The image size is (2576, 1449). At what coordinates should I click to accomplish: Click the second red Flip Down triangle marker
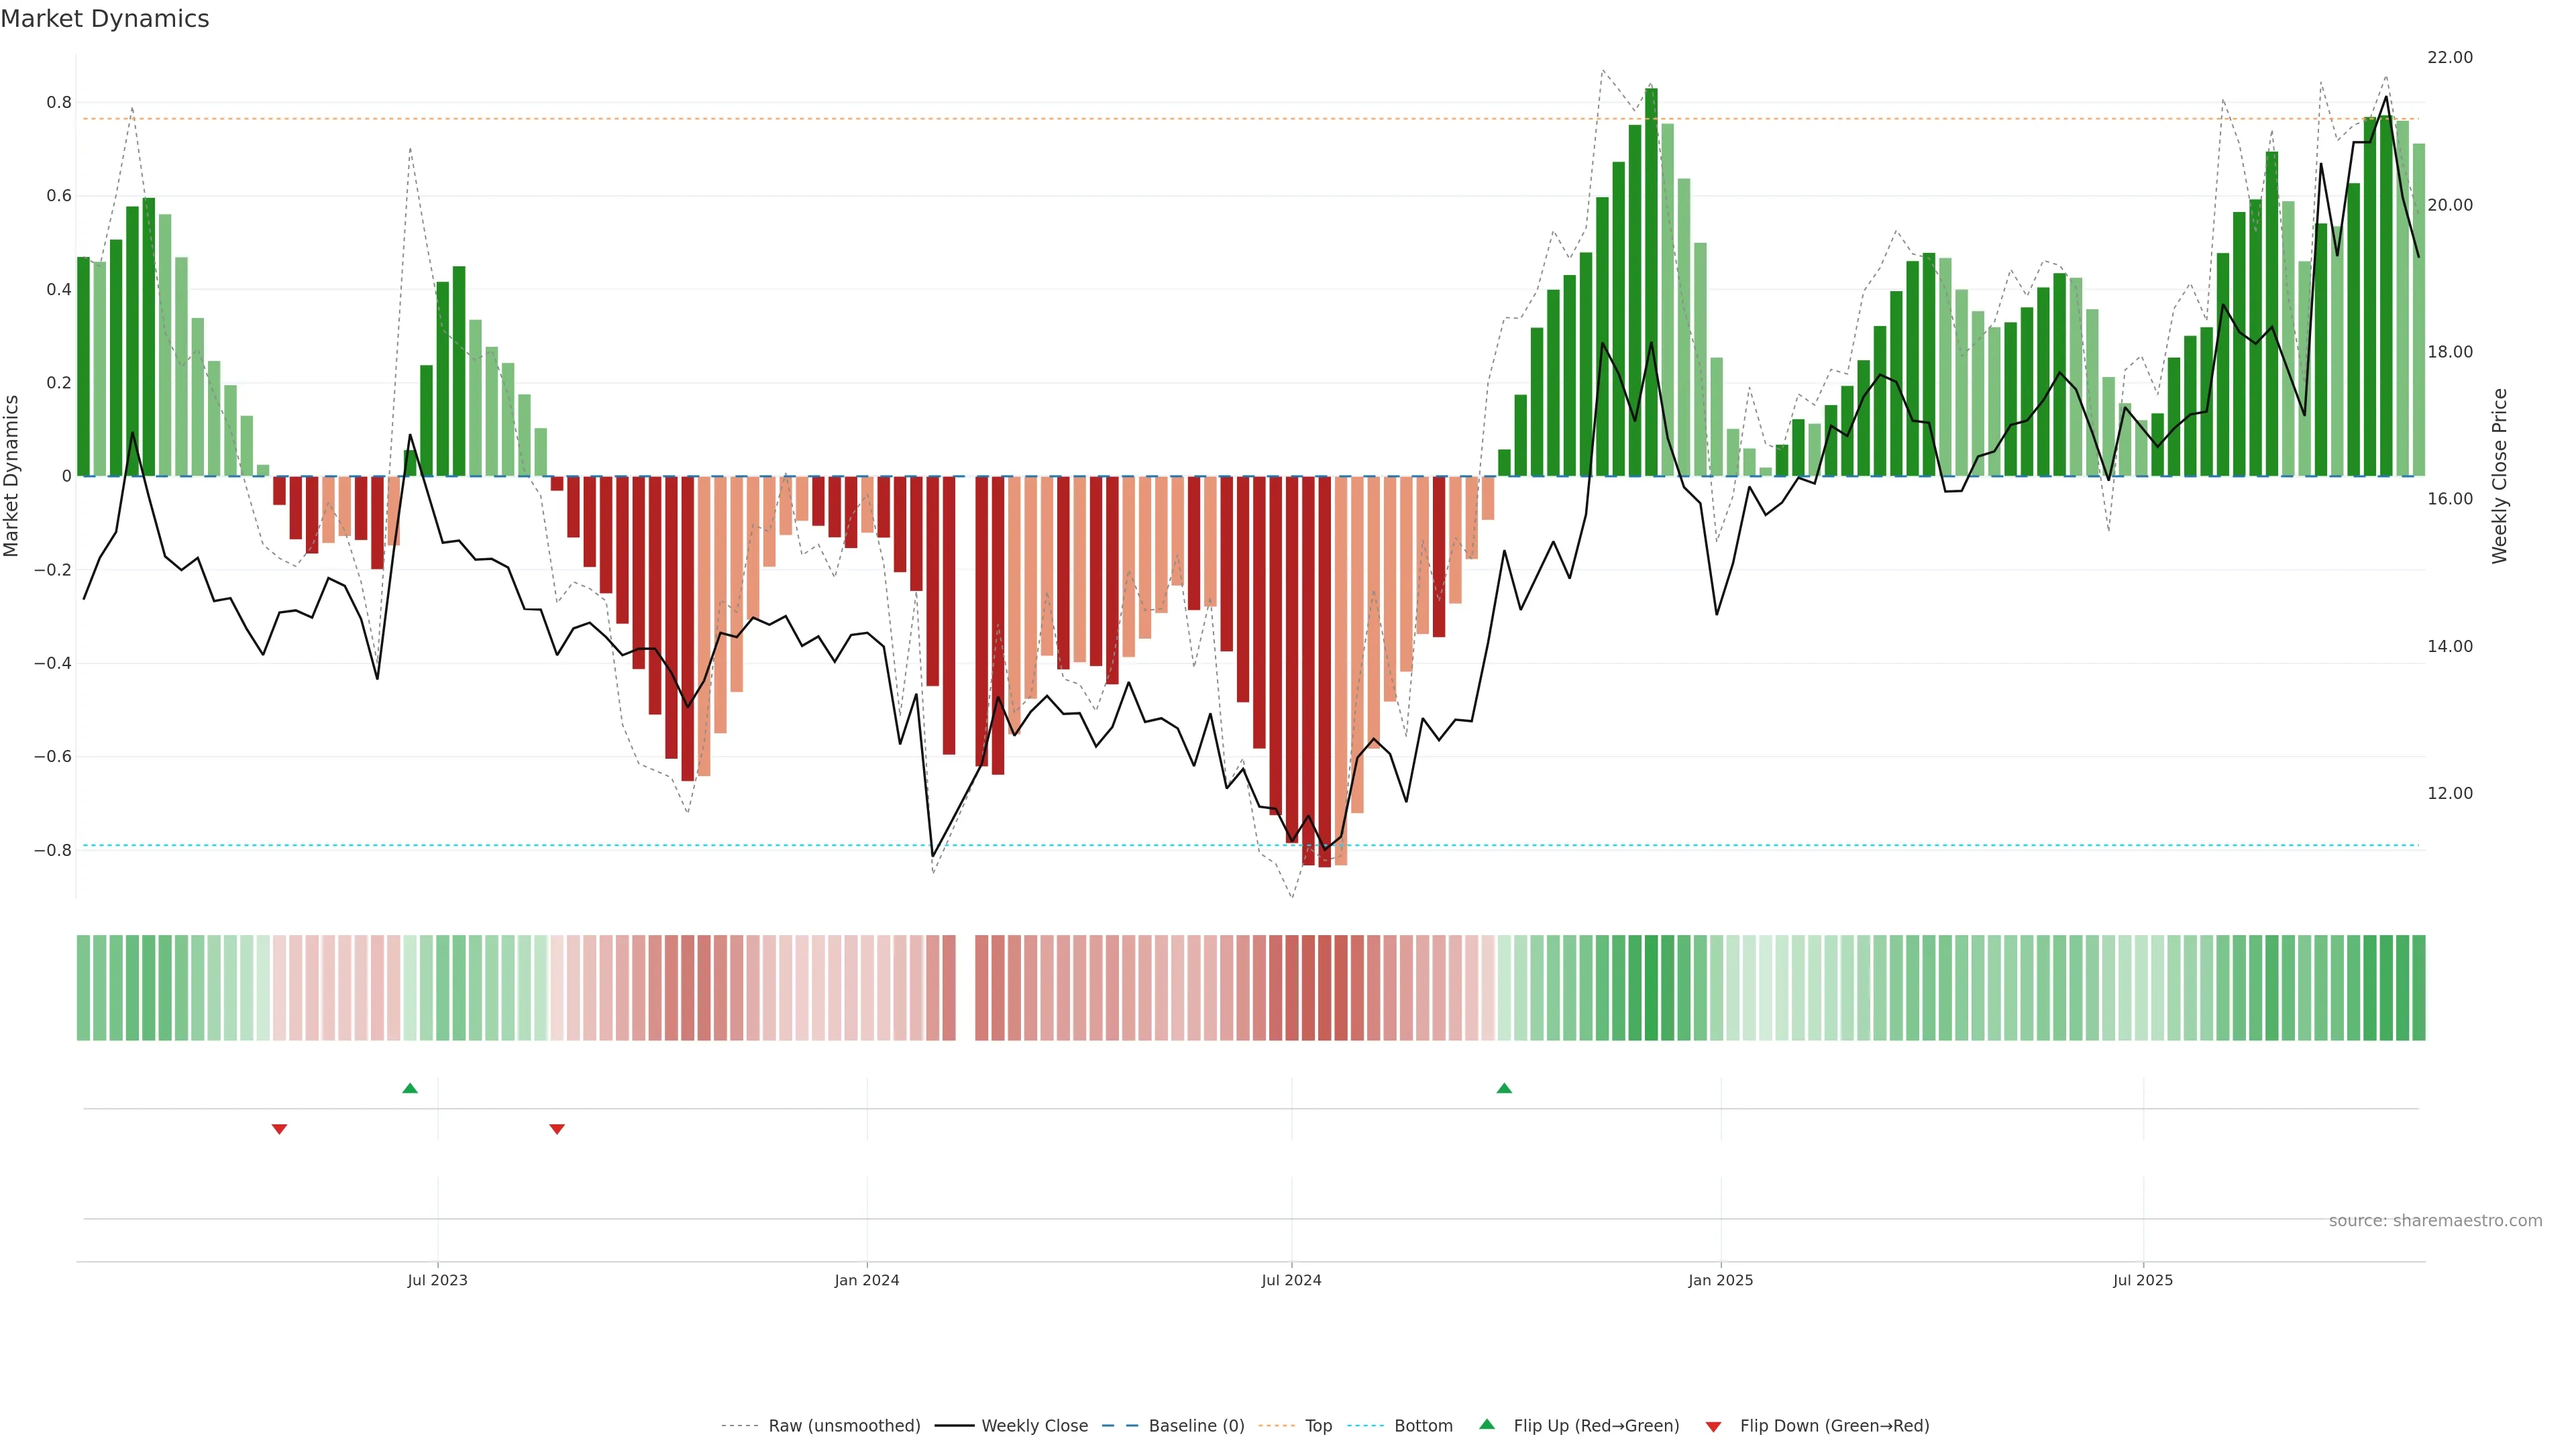(557, 1129)
